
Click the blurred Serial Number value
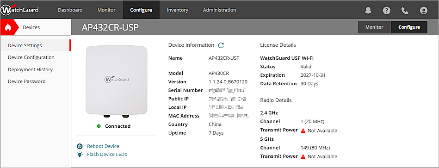227,90
